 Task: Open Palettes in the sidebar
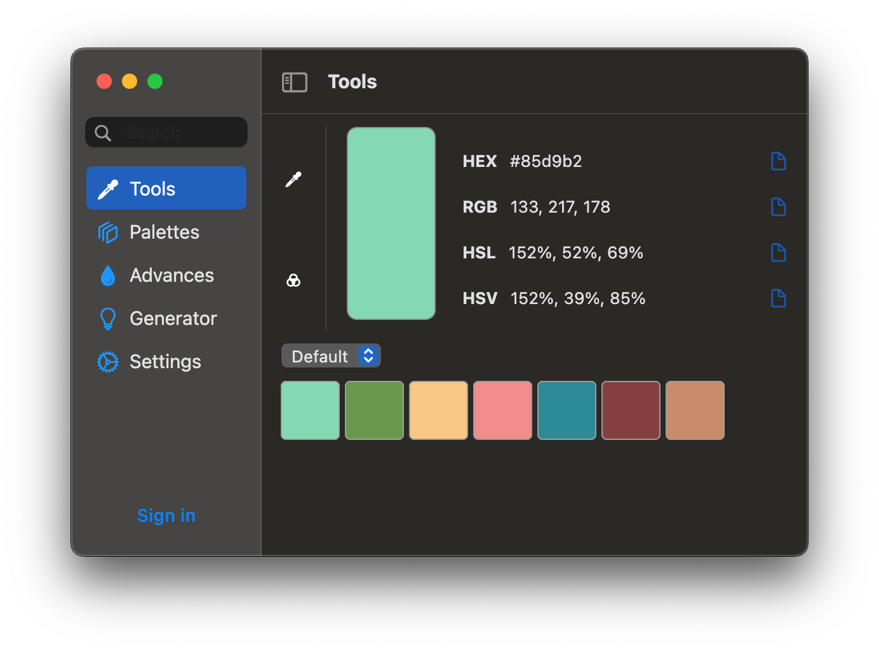tap(164, 232)
